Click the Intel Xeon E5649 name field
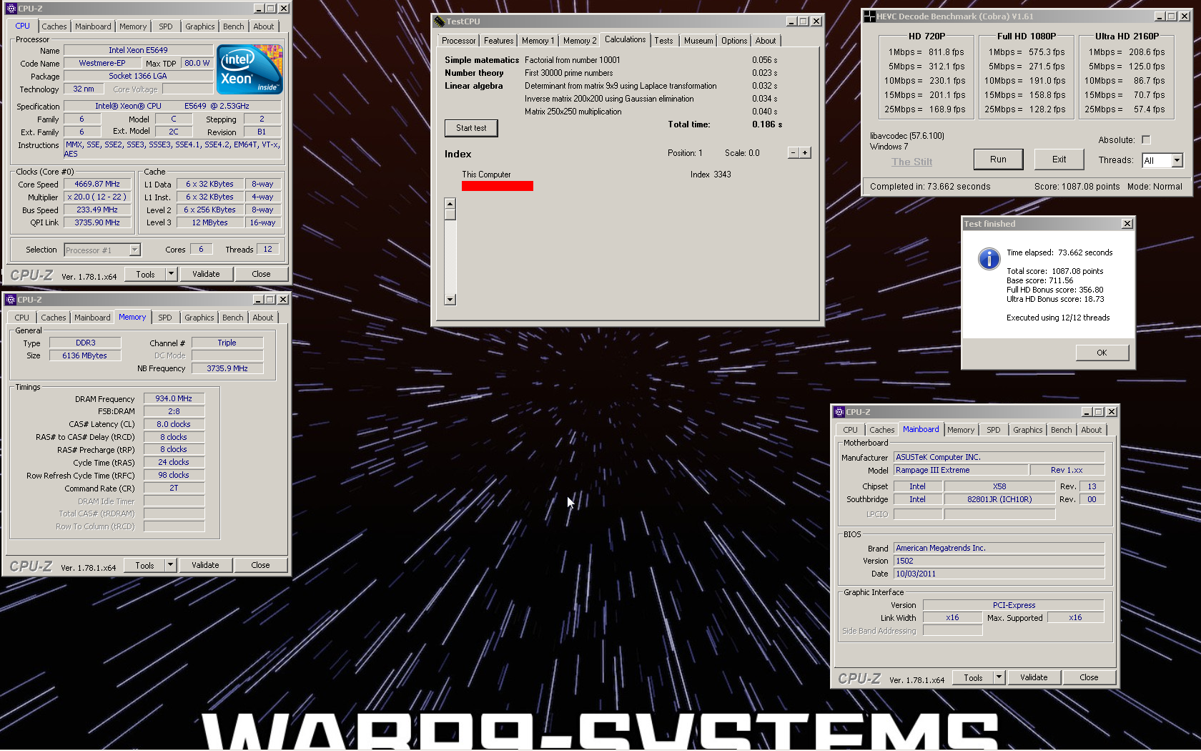The image size is (1201, 751). [x=138, y=50]
